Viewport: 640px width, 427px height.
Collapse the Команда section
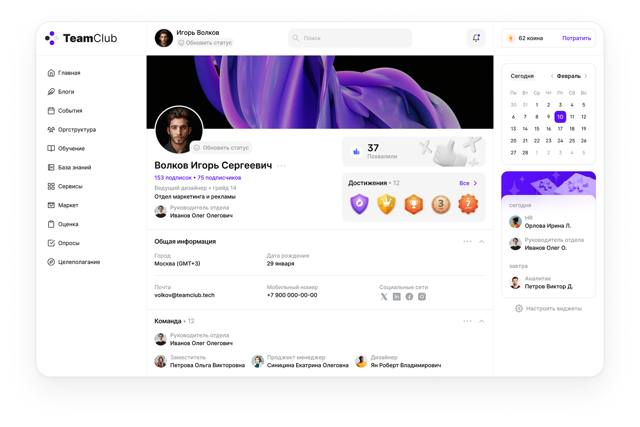[481, 321]
